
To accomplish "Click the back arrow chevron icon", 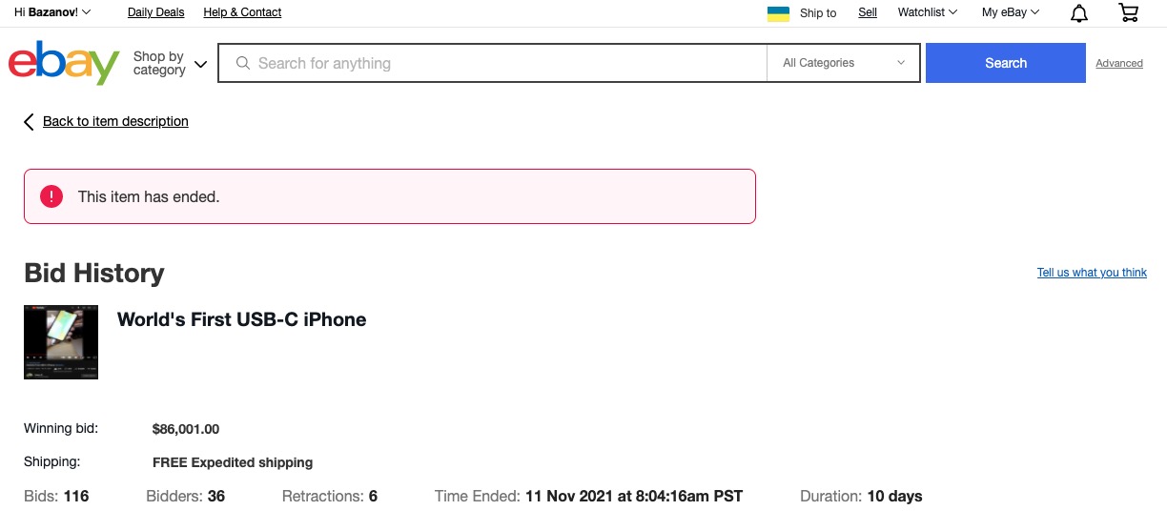I will [29, 122].
